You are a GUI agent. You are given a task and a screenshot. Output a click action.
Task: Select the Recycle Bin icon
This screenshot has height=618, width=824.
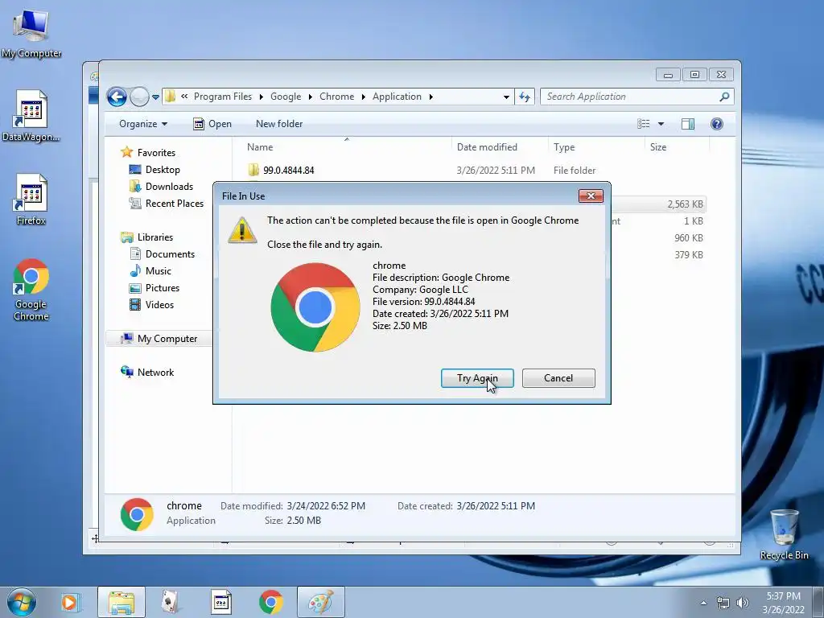click(784, 534)
